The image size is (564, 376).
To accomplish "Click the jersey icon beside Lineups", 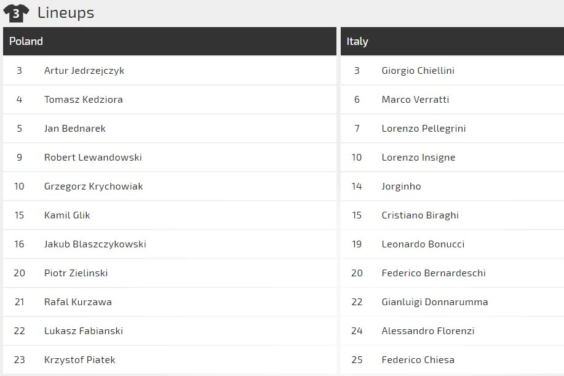I will click(16, 13).
